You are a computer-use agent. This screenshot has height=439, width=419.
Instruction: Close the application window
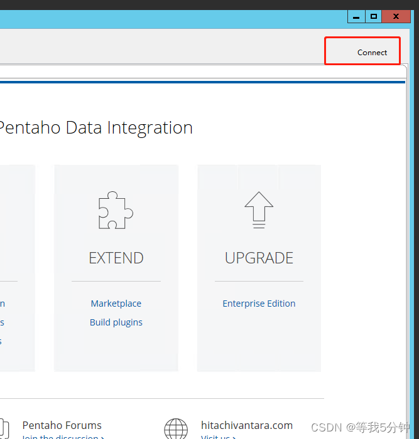pos(396,16)
